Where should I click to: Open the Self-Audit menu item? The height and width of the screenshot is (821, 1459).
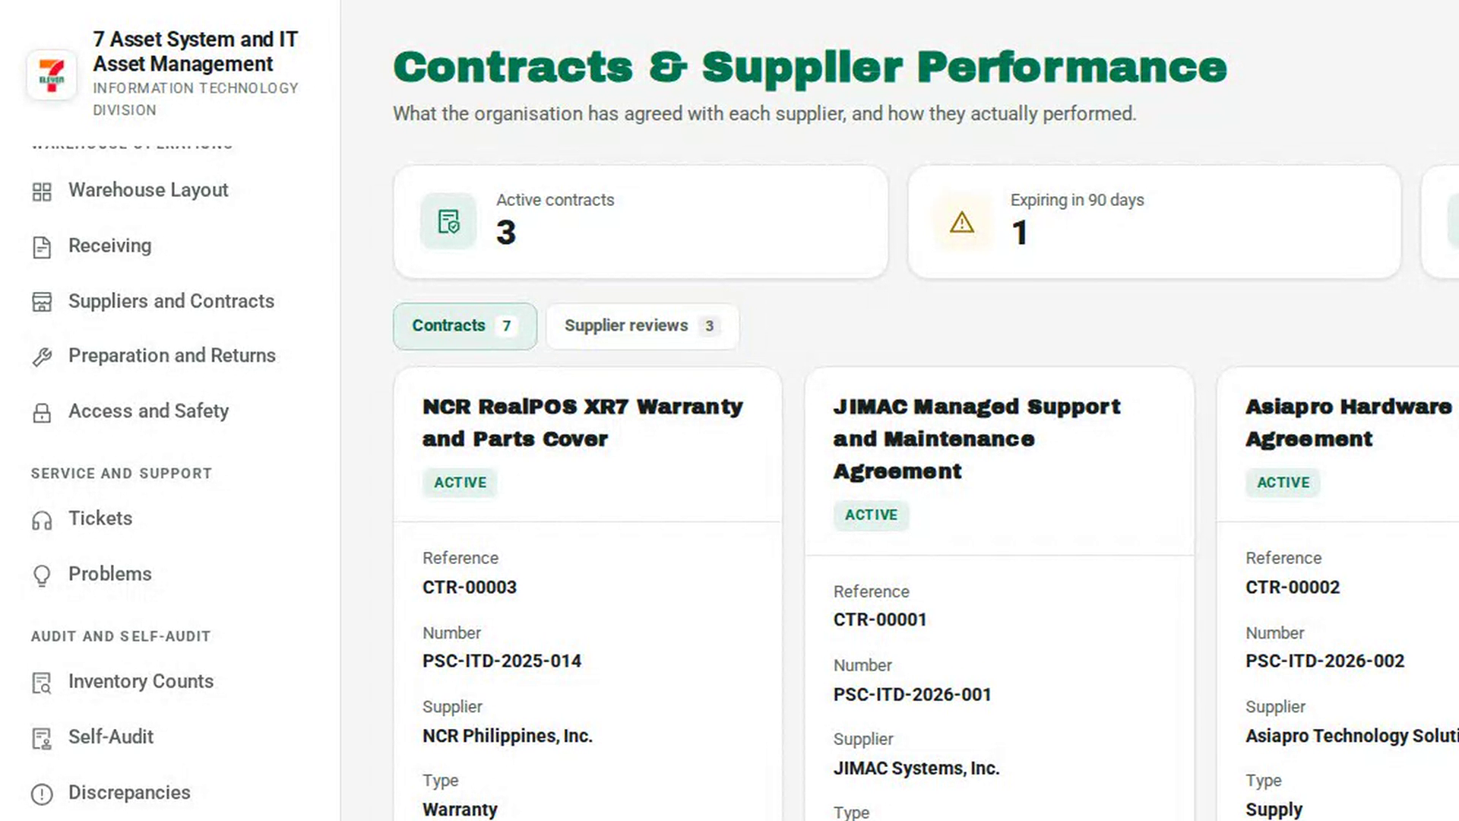[111, 737]
